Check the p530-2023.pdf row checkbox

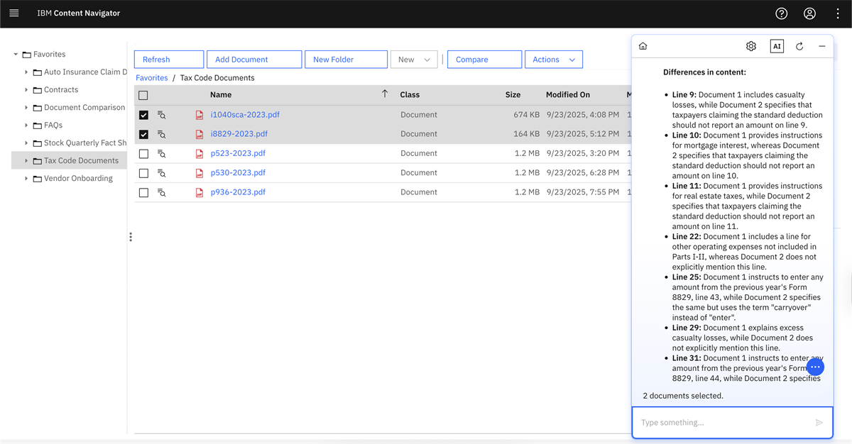(143, 173)
